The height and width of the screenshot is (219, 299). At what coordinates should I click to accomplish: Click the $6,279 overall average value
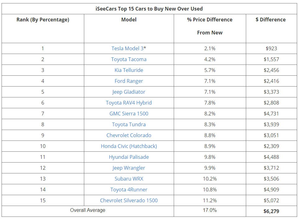271,211
